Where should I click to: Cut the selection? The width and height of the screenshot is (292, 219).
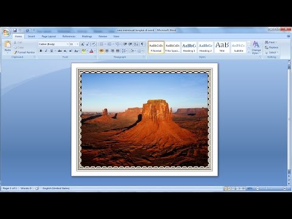point(18,43)
